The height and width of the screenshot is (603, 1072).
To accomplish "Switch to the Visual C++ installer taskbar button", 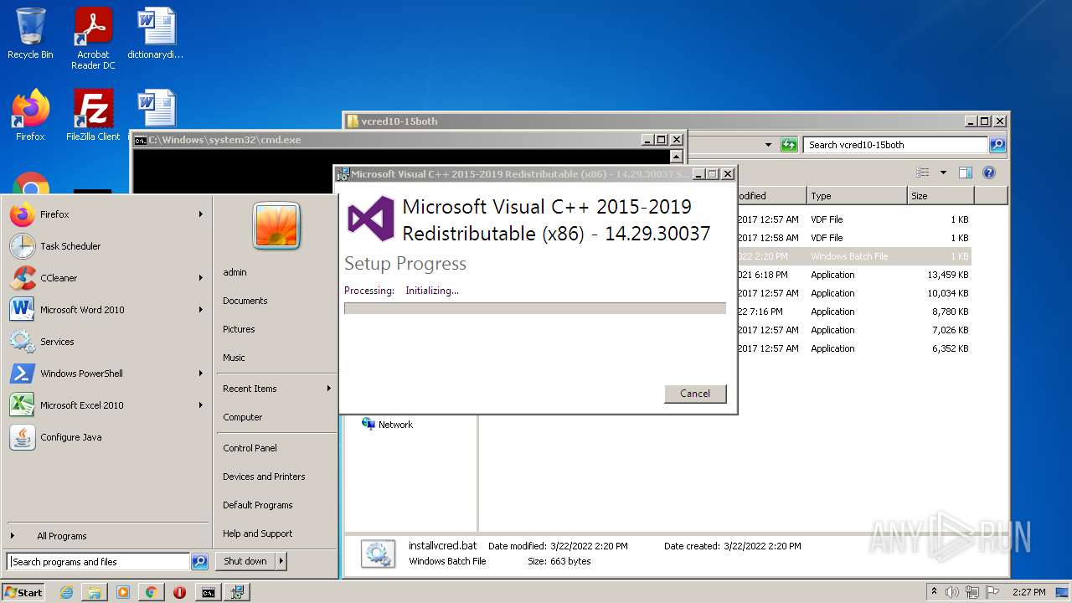I will (237, 592).
